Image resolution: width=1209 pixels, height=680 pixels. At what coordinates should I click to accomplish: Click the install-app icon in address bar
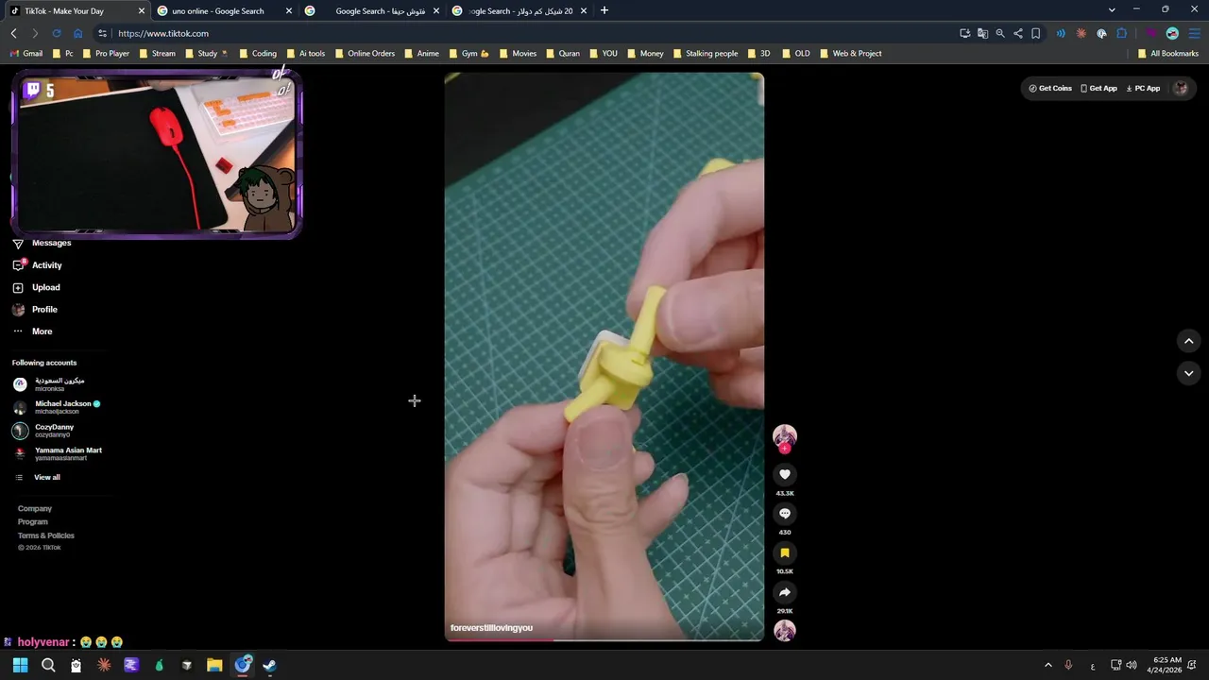coord(964,33)
